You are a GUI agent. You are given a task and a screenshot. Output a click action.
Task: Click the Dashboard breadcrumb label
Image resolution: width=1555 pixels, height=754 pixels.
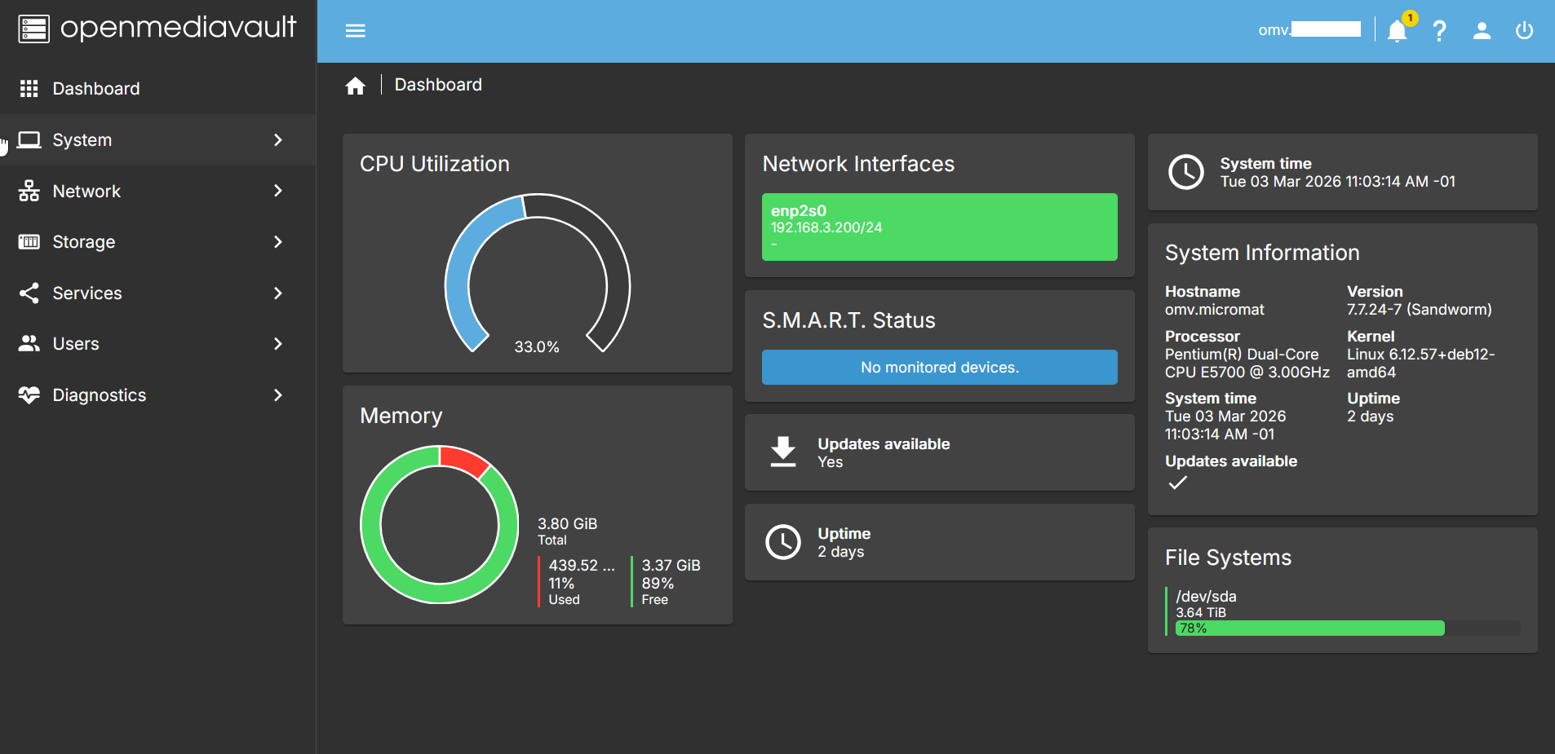click(x=438, y=84)
